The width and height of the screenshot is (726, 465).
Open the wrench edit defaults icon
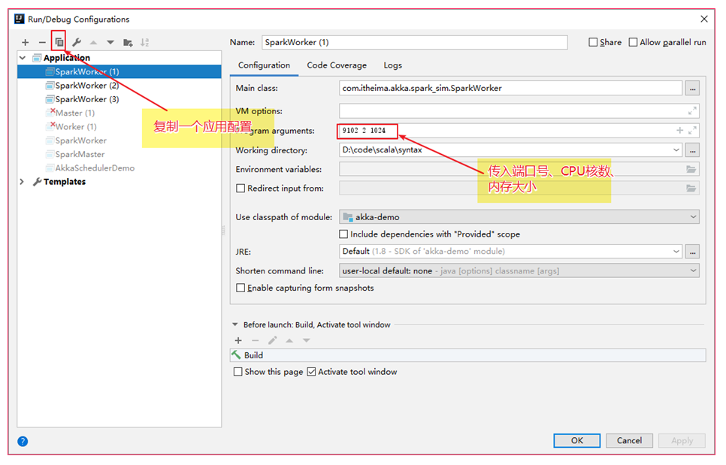77,43
